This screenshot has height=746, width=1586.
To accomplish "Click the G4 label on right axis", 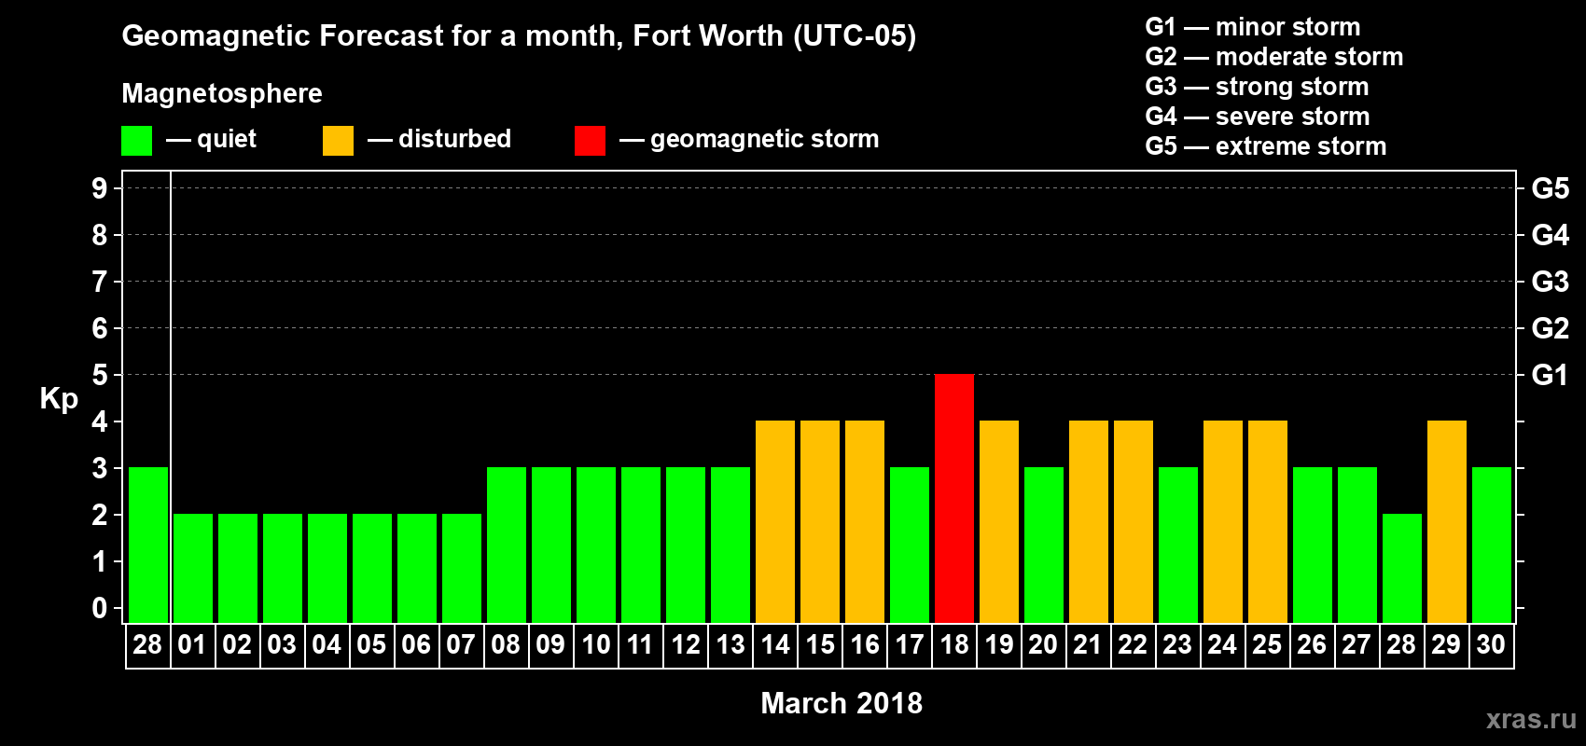I will tap(1550, 235).
